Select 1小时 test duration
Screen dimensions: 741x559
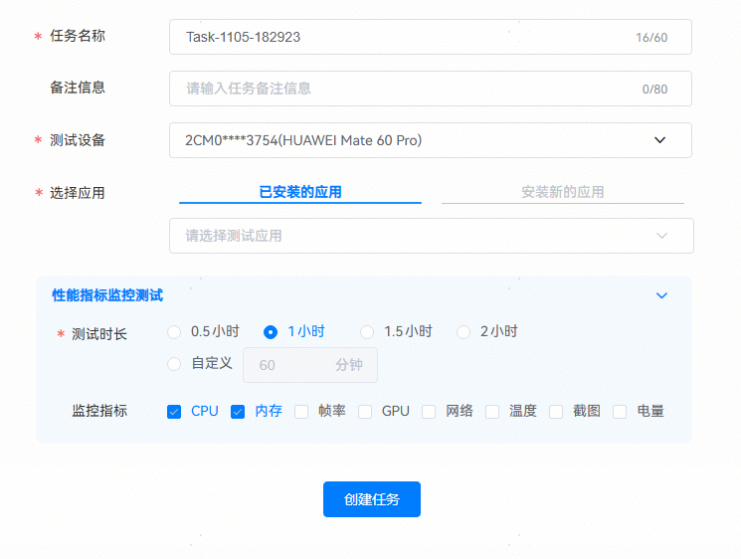pos(271,332)
